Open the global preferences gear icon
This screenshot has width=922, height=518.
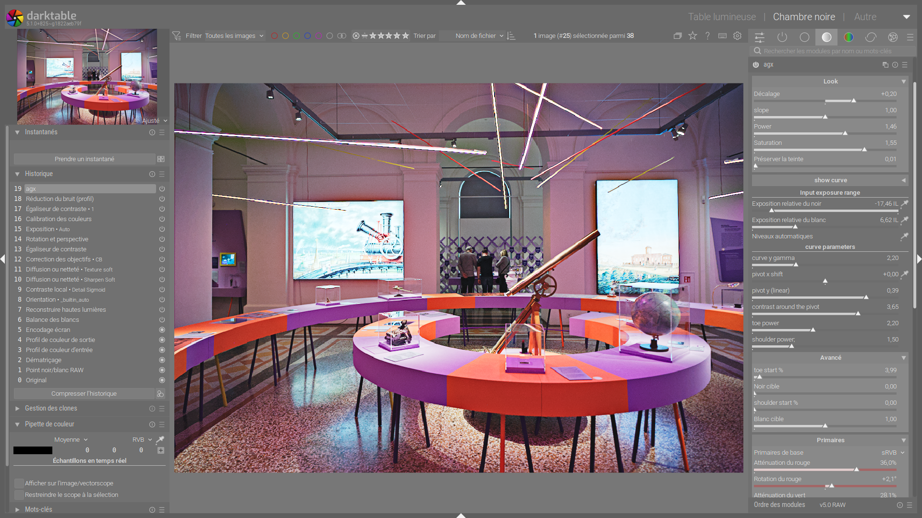(x=737, y=36)
